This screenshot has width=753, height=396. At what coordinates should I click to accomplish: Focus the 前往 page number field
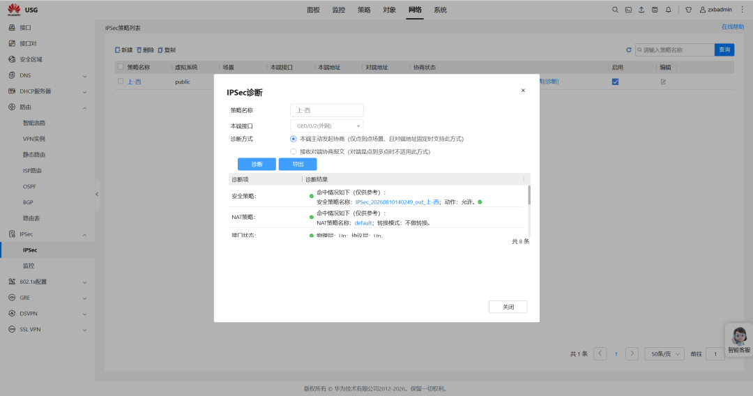[x=715, y=353]
